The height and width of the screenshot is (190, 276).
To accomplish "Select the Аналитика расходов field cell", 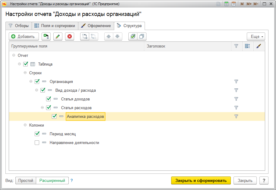I will tap(85, 116).
